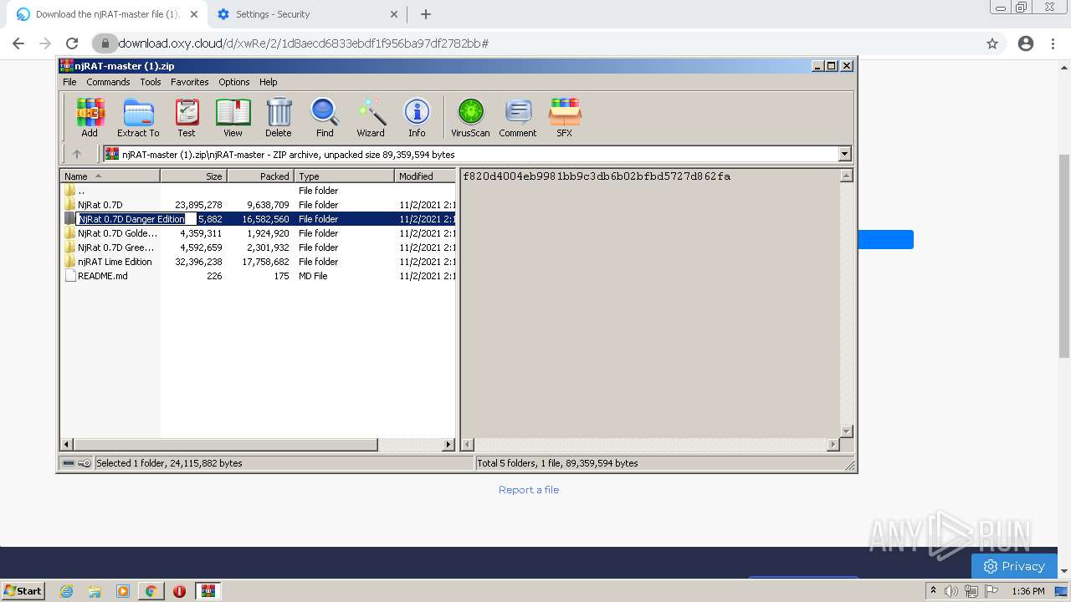Open the Favorites menu
The image size is (1071, 602).
pos(190,82)
